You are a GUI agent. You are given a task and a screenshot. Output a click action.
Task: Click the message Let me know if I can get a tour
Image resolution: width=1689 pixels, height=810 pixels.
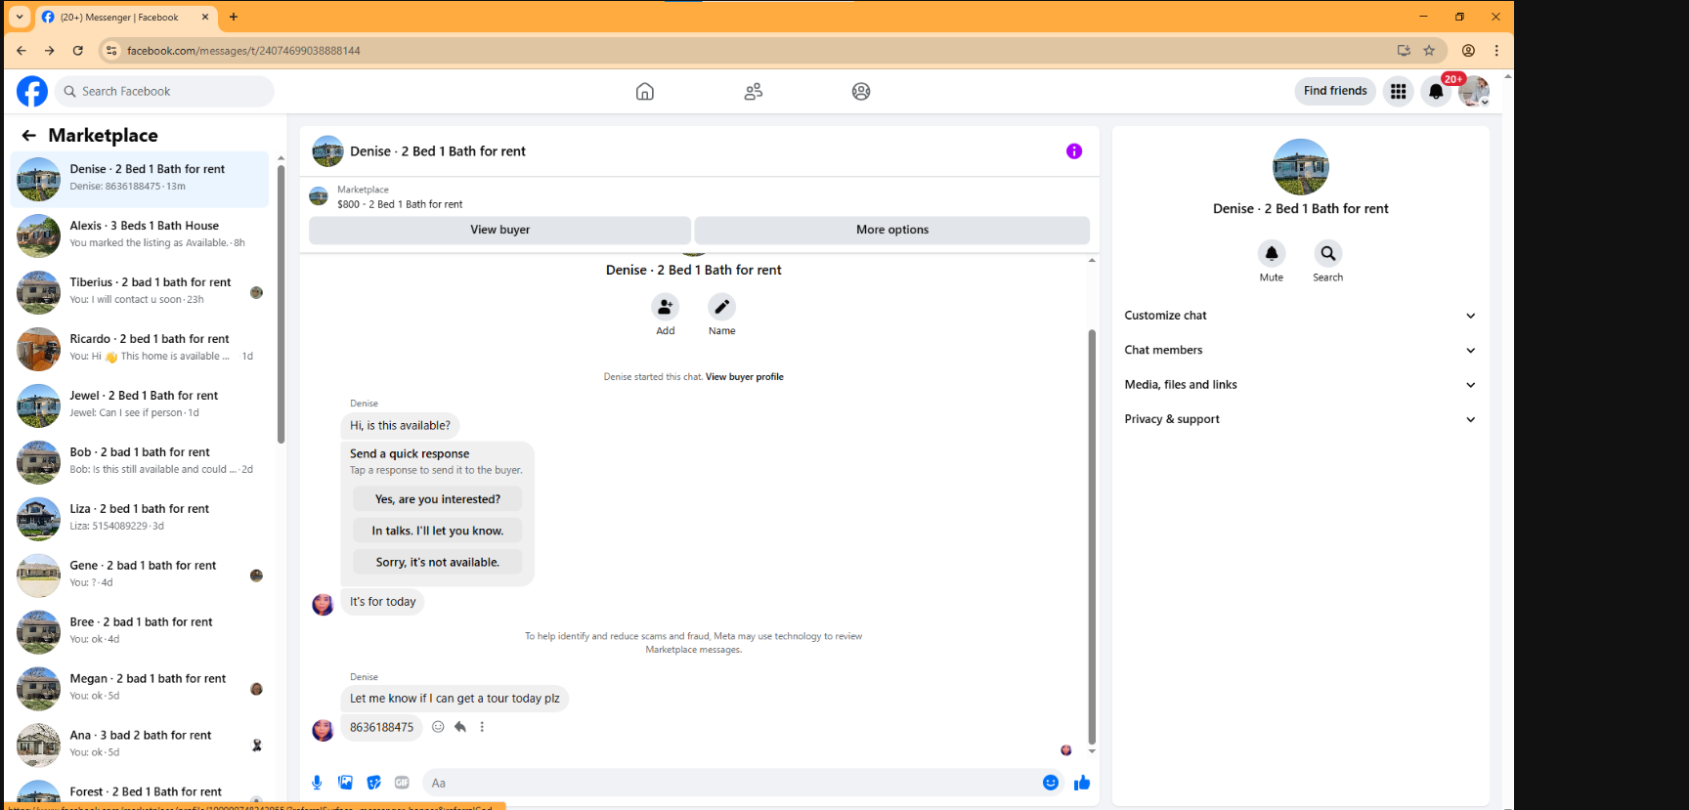(455, 699)
